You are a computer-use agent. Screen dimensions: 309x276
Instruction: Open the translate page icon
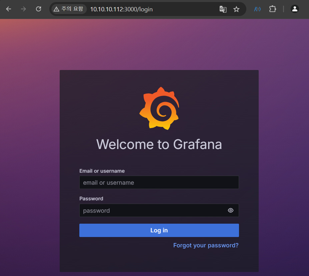[223, 9]
